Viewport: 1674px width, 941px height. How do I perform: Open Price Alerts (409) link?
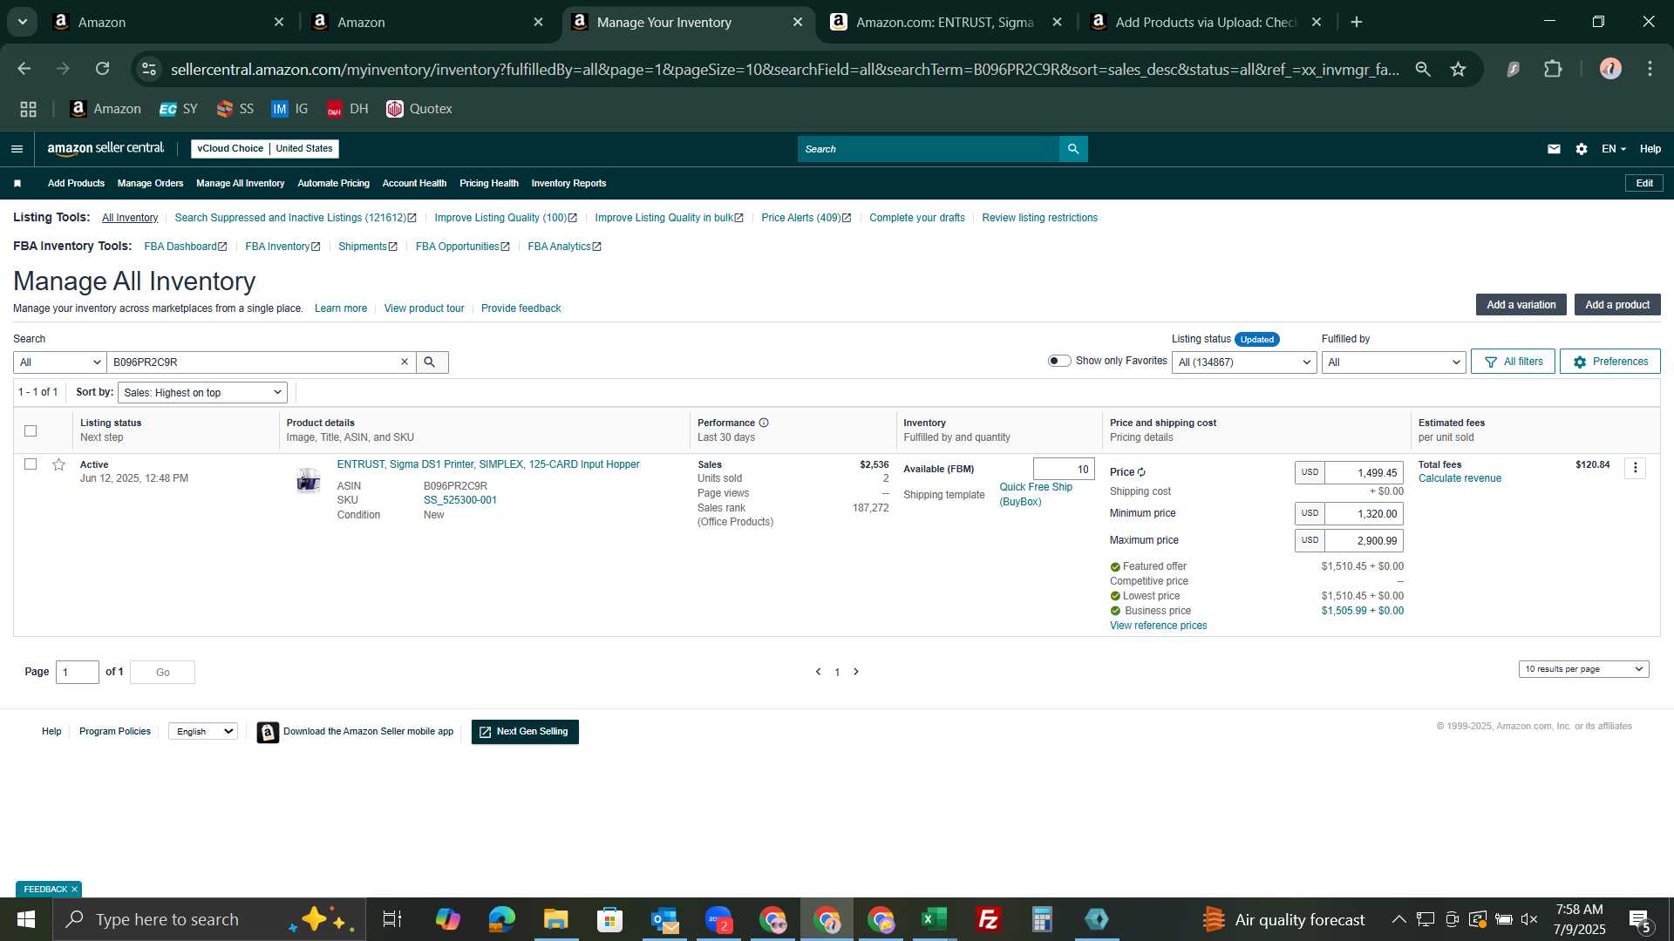pyautogui.click(x=806, y=218)
